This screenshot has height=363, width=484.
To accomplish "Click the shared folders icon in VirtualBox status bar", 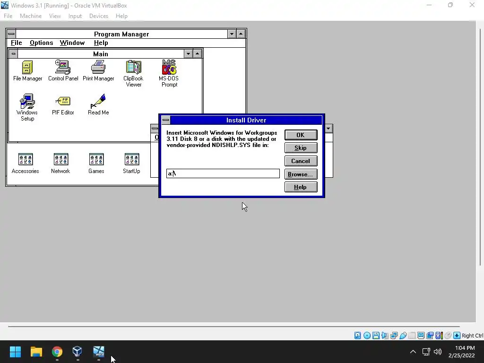I will [x=412, y=336].
